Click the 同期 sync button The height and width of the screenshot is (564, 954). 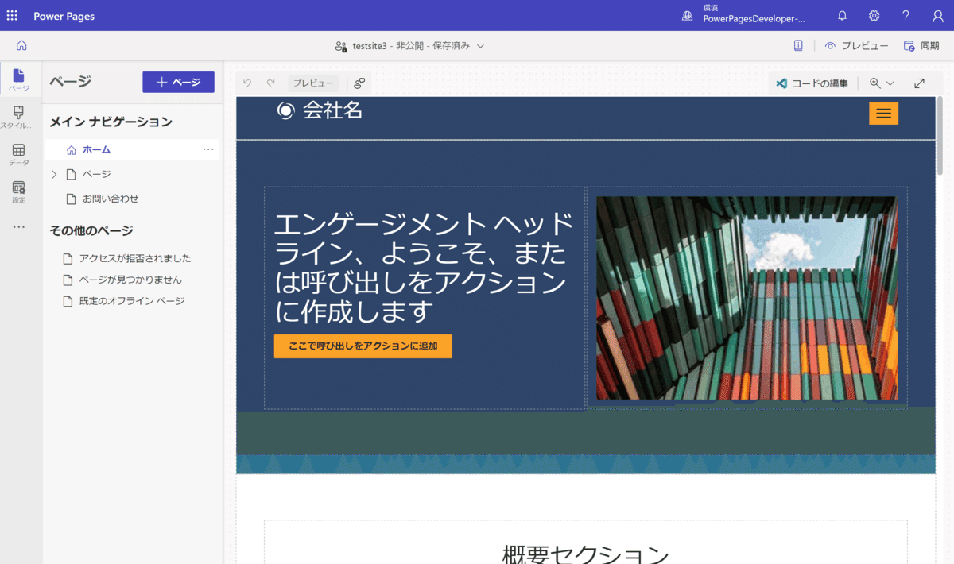[x=921, y=45]
